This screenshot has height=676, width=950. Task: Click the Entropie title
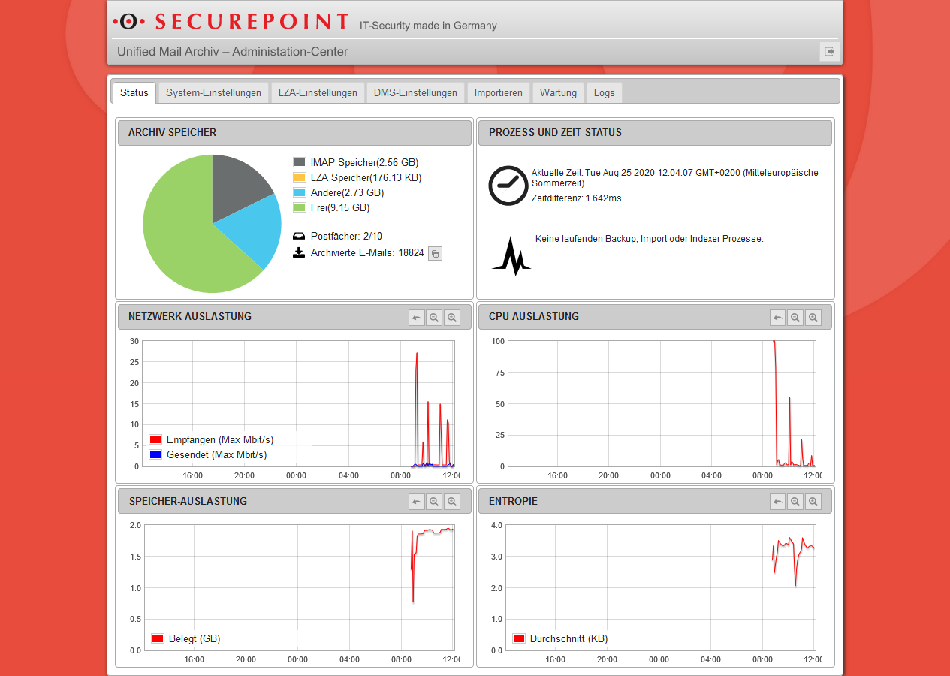click(x=513, y=500)
